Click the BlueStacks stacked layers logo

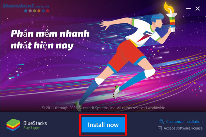13,125
